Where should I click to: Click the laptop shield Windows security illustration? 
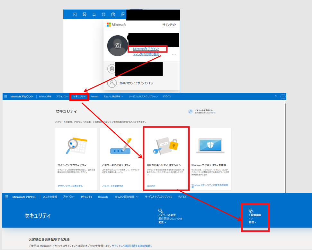pyautogui.click(x=210, y=146)
